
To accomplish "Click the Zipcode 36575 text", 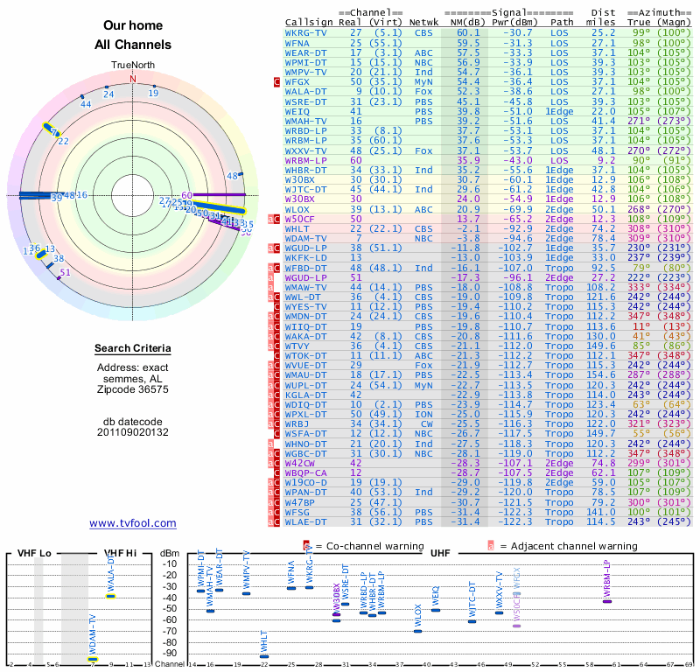I will pyautogui.click(x=133, y=389).
